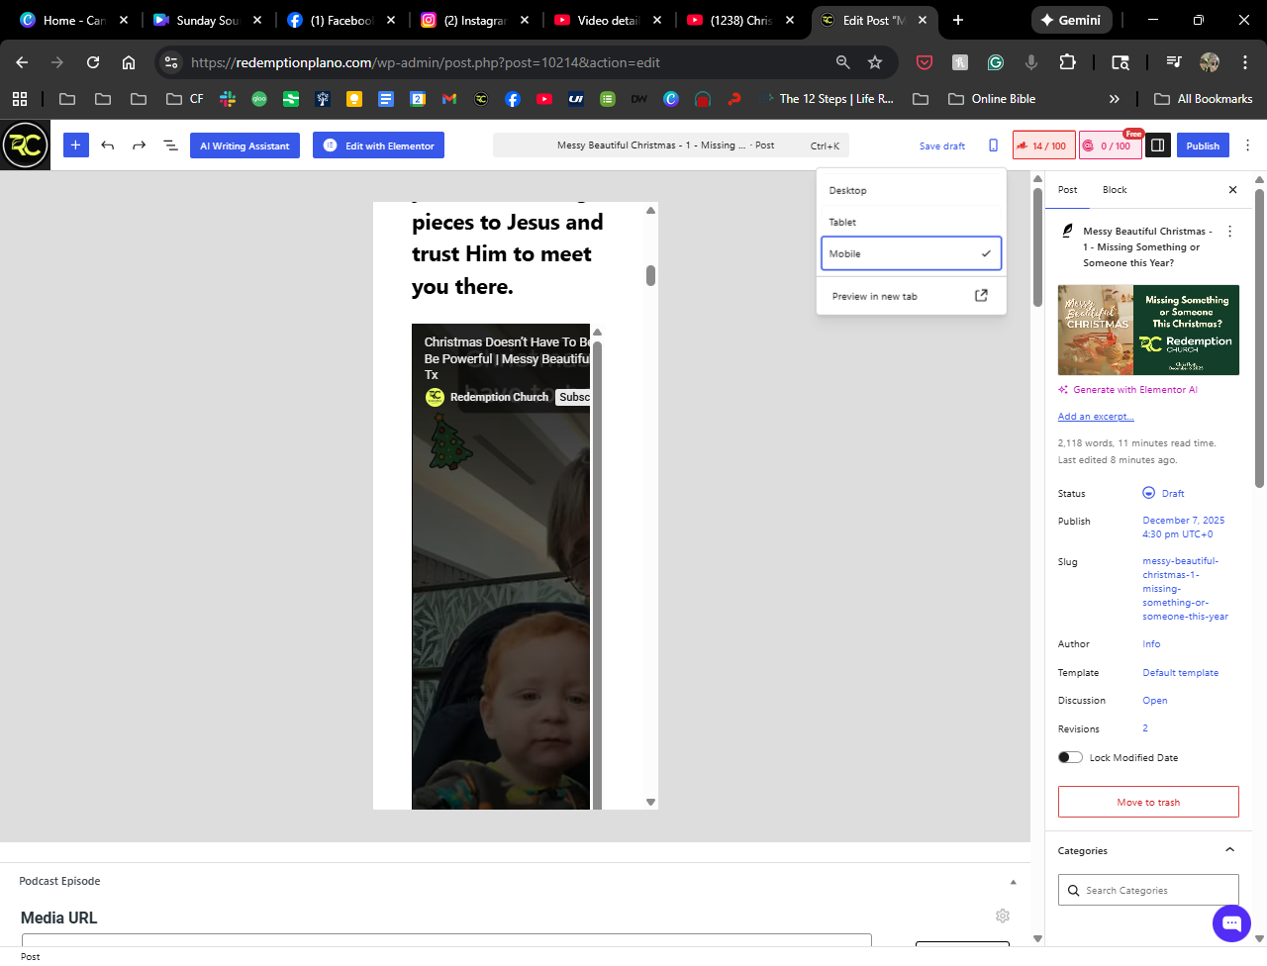The width and height of the screenshot is (1267, 966).
Task: Click the Move to trash button
Action: (1148, 802)
